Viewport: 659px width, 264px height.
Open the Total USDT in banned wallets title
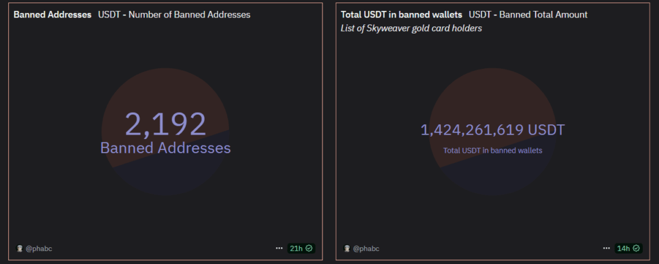tap(402, 15)
